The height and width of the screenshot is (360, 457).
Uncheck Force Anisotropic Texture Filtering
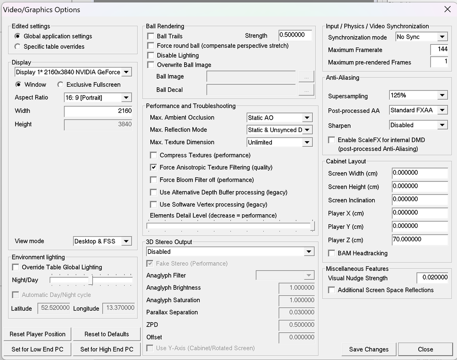(x=153, y=168)
